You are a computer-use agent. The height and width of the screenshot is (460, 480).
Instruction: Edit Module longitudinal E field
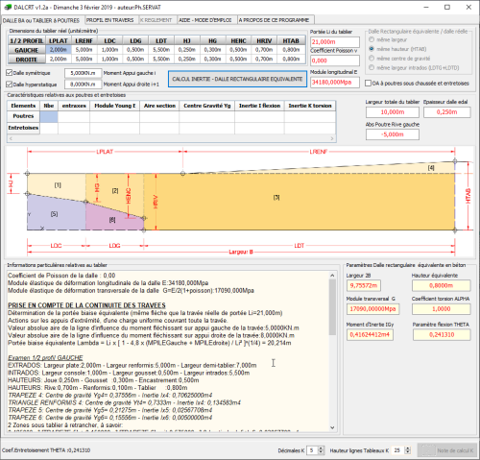tap(335, 83)
